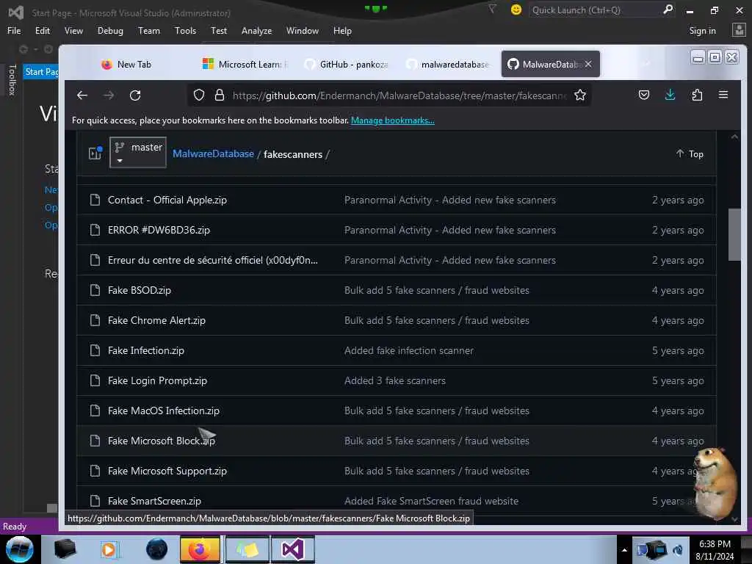This screenshot has width=752, height=564.
Task: Click the Sign in link
Action: click(x=702, y=31)
